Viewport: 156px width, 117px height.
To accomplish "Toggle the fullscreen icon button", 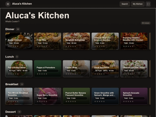I will pyautogui.click(x=148, y=4).
